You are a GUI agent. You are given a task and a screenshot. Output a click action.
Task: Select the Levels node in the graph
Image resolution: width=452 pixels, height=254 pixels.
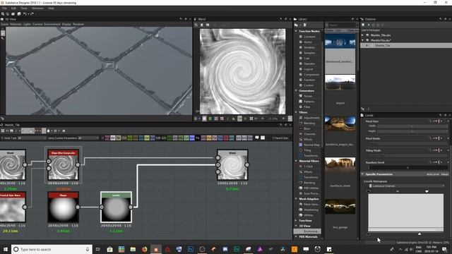(116, 207)
